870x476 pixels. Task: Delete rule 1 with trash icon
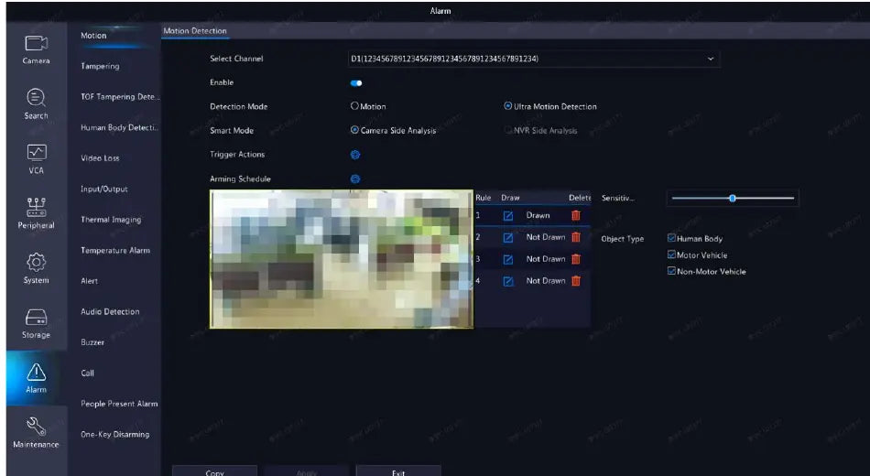click(x=576, y=215)
